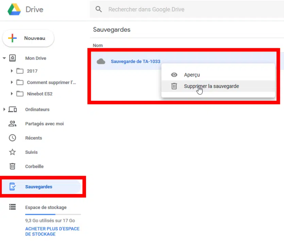
Task: Click the eye icon next to Aperçu
Action: (174, 75)
